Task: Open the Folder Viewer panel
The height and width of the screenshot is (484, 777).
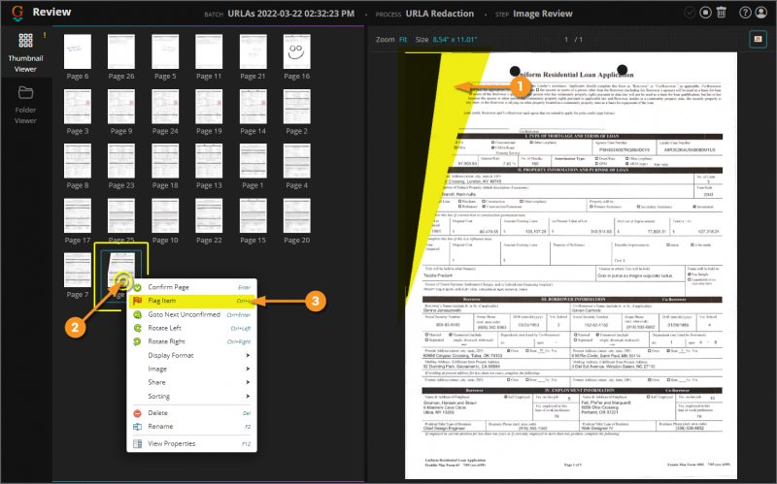Action: point(25,105)
